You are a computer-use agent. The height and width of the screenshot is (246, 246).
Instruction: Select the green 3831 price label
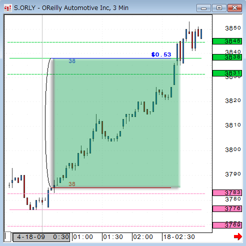tap(227, 73)
